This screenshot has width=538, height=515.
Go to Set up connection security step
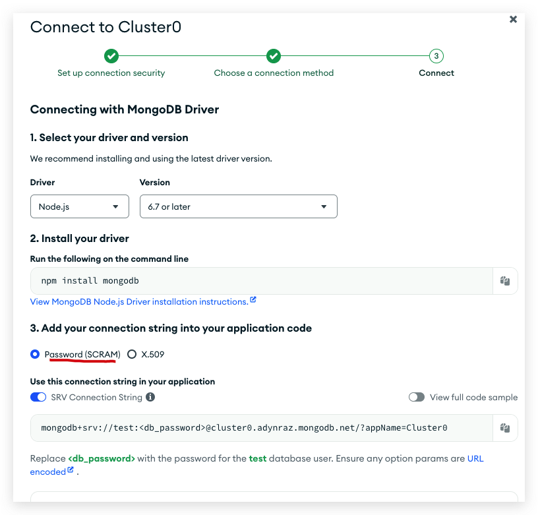[111, 73]
